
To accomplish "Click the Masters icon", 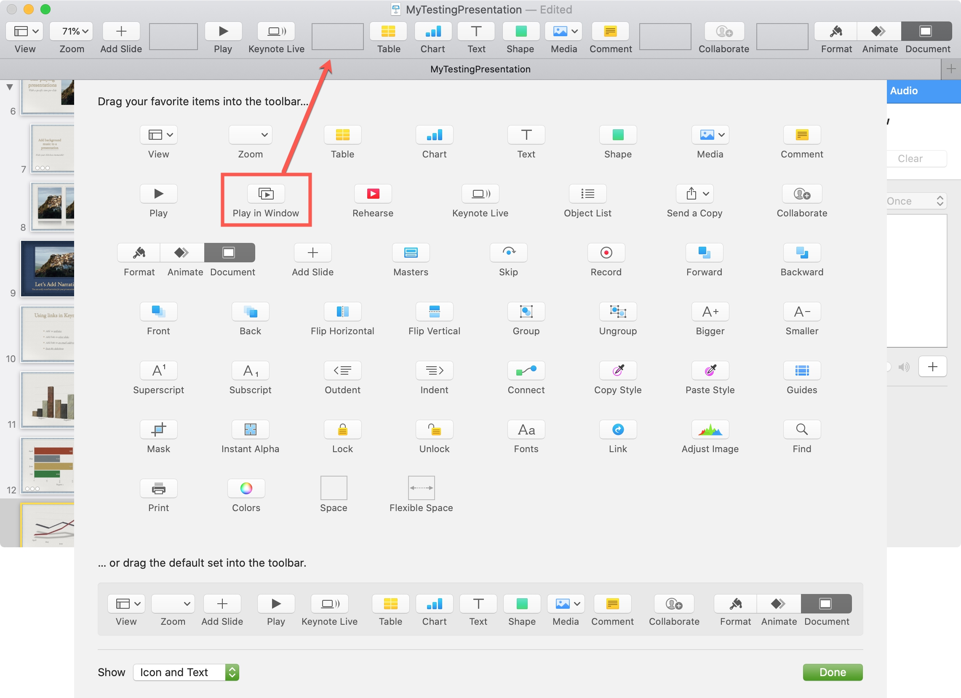I will [410, 253].
